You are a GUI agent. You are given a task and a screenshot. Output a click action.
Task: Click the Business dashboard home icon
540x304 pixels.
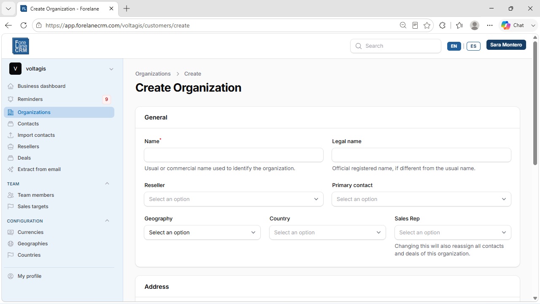pyautogui.click(x=11, y=86)
